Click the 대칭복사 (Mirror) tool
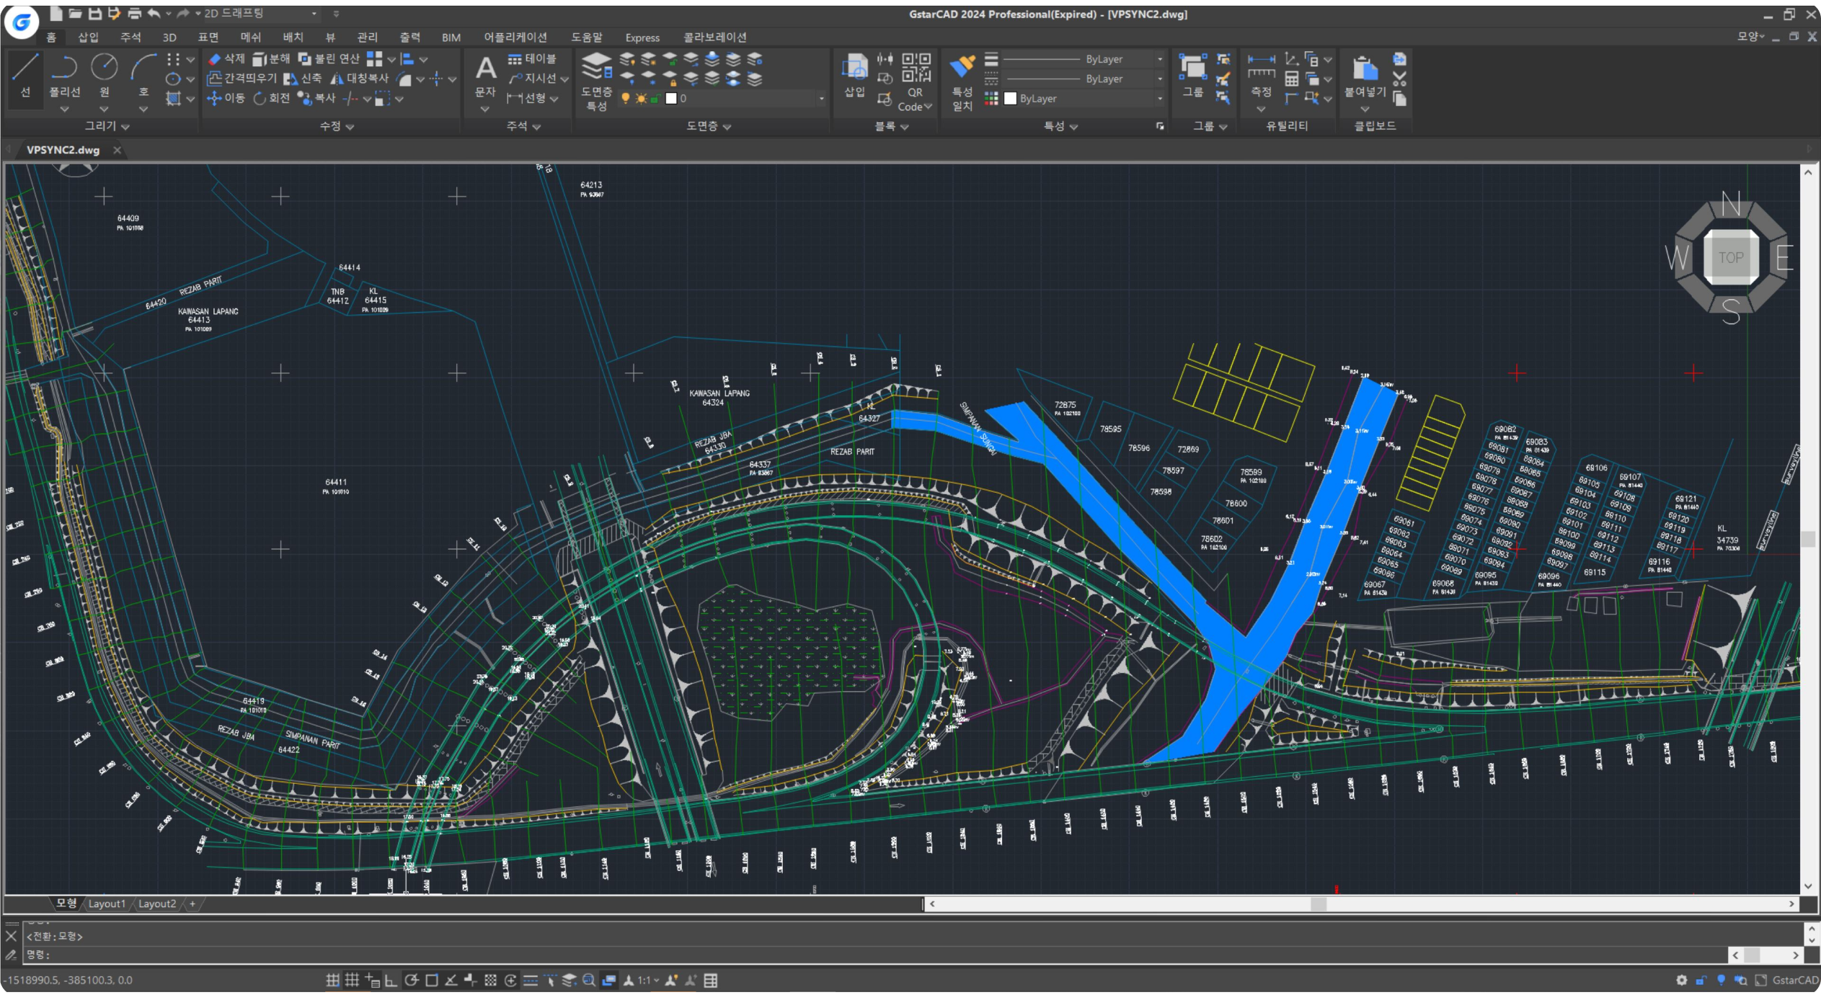1821x995 pixels. 360,79
